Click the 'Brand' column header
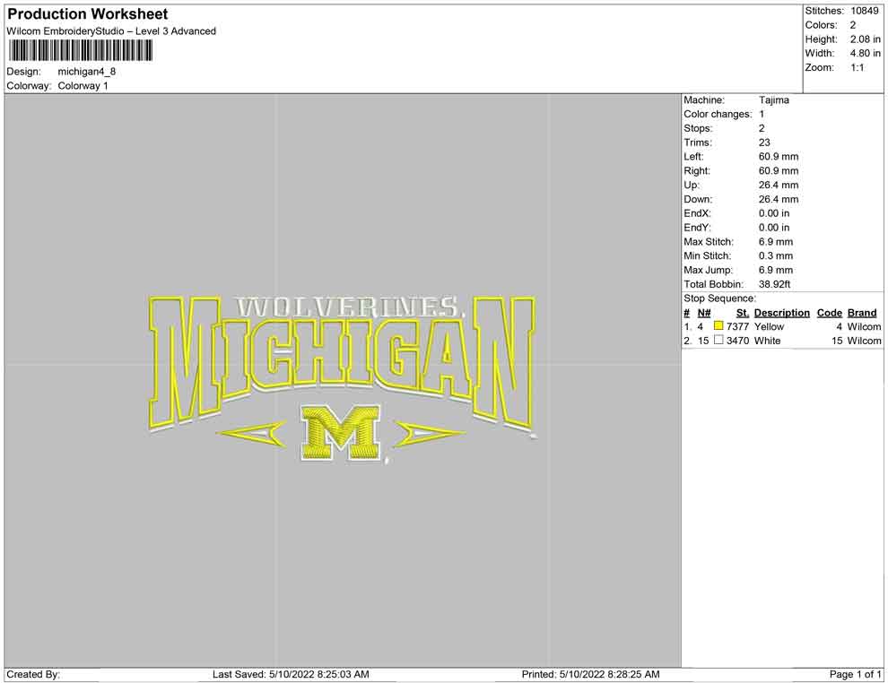This screenshot has width=888, height=683. pyautogui.click(x=861, y=313)
